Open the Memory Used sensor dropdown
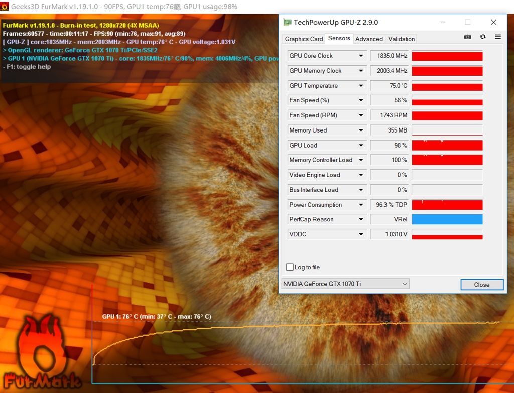 pyautogui.click(x=361, y=130)
